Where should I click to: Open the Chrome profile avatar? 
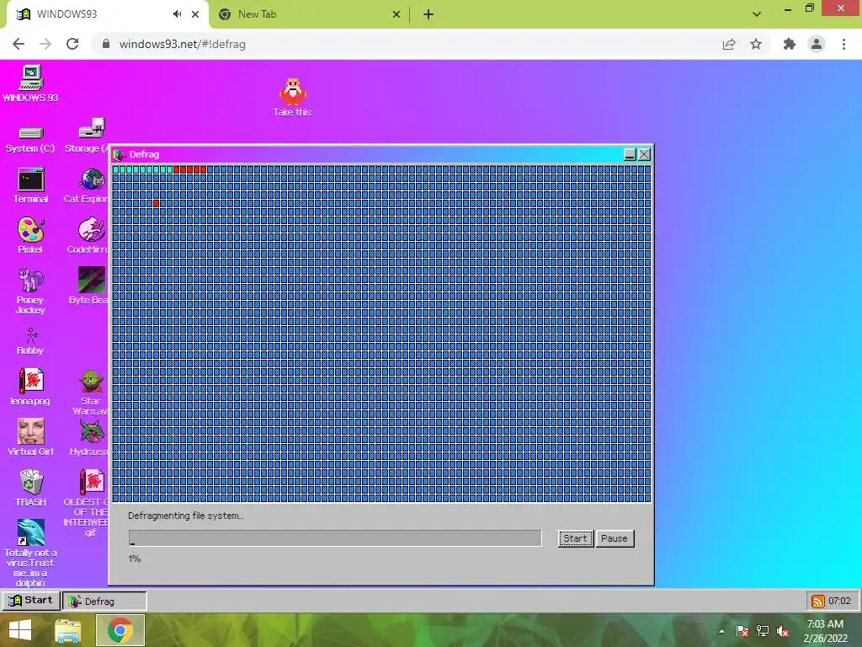(x=817, y=44)
